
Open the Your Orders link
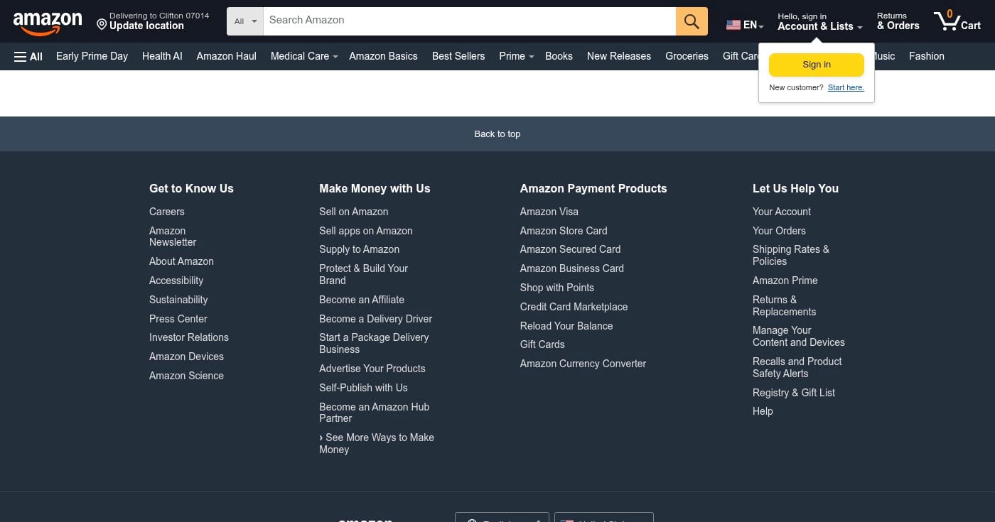[x=779, y=231]
